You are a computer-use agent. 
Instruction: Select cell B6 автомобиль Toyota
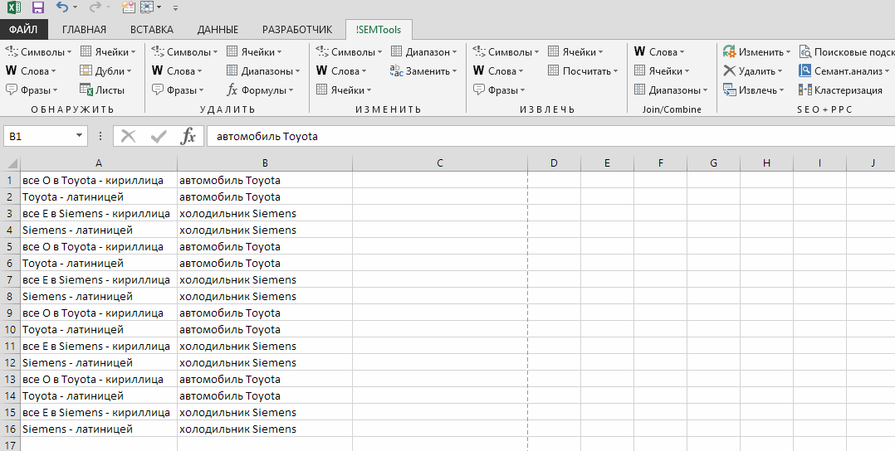coord(265,263)
